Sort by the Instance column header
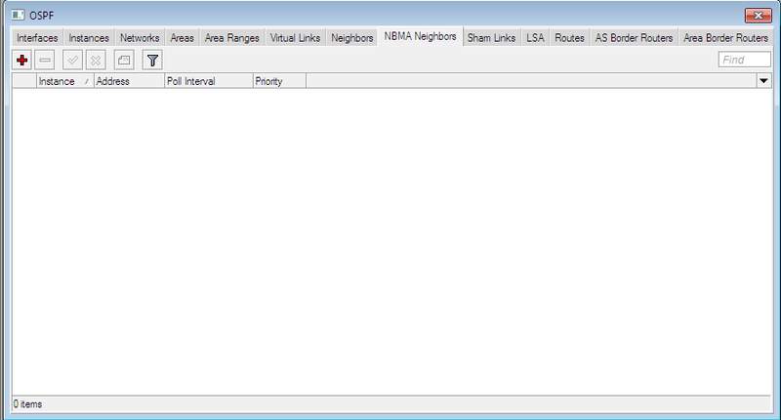The width and height of the screenshot is (781, 420). [x=65, y=81]
